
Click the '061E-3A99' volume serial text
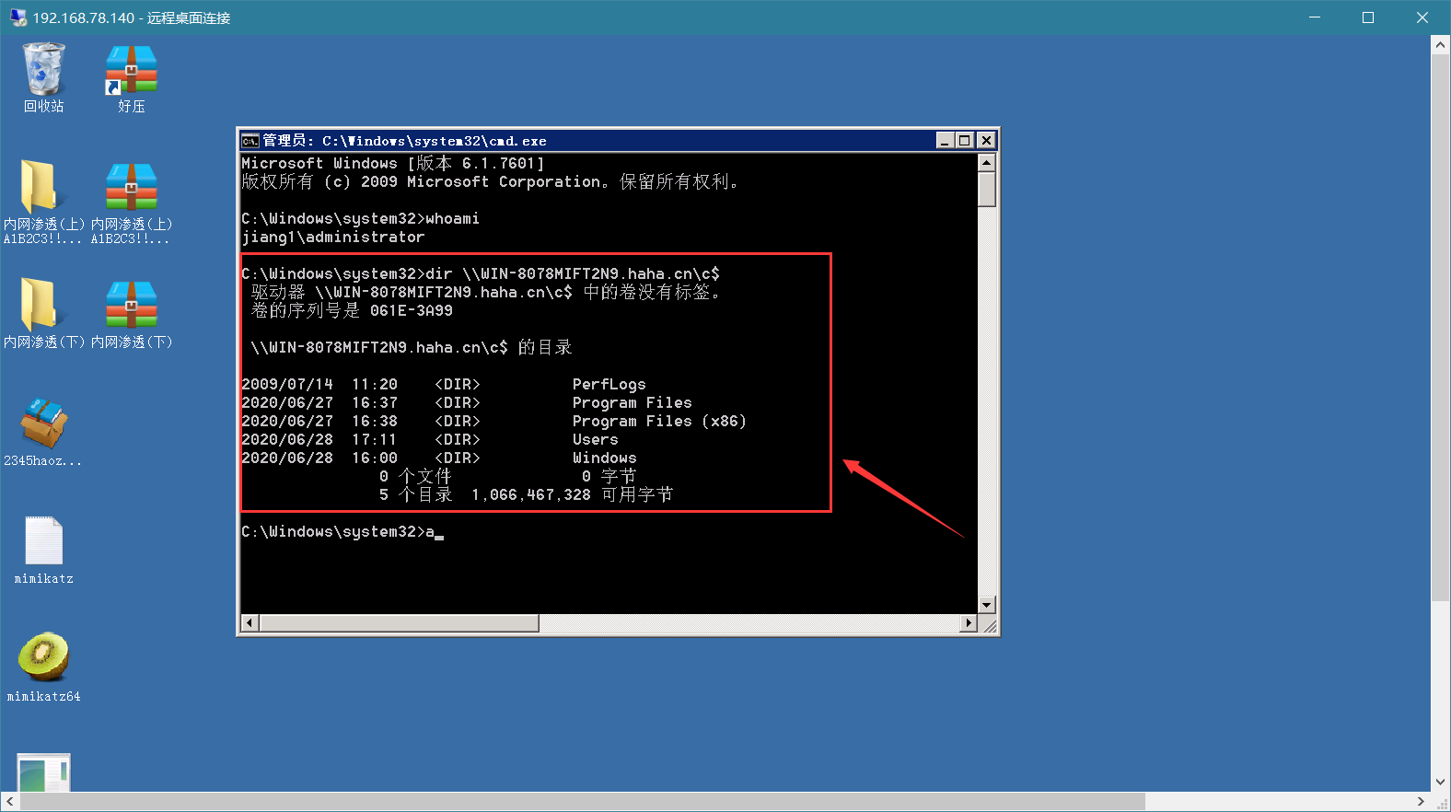[412, 311]
